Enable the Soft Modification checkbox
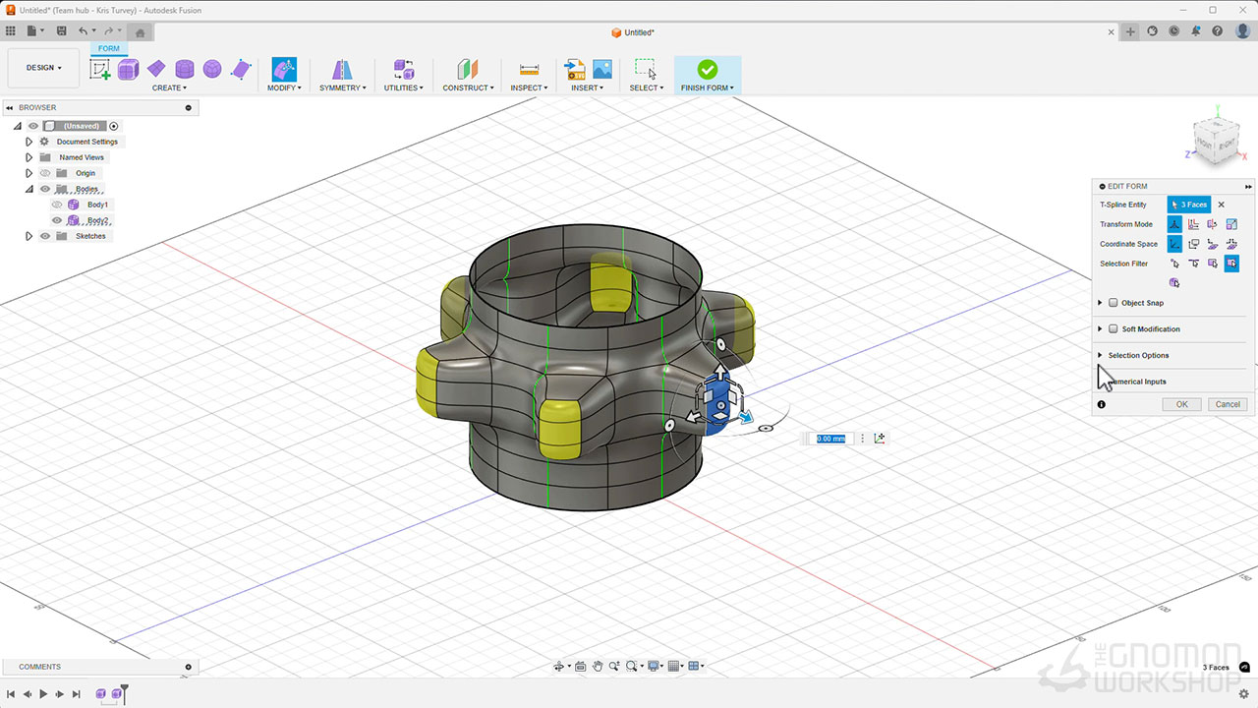 coord(1114,329)
